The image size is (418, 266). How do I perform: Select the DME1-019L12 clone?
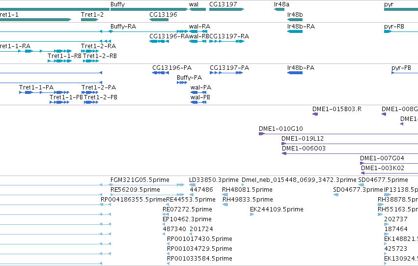(x=350, y=144)
